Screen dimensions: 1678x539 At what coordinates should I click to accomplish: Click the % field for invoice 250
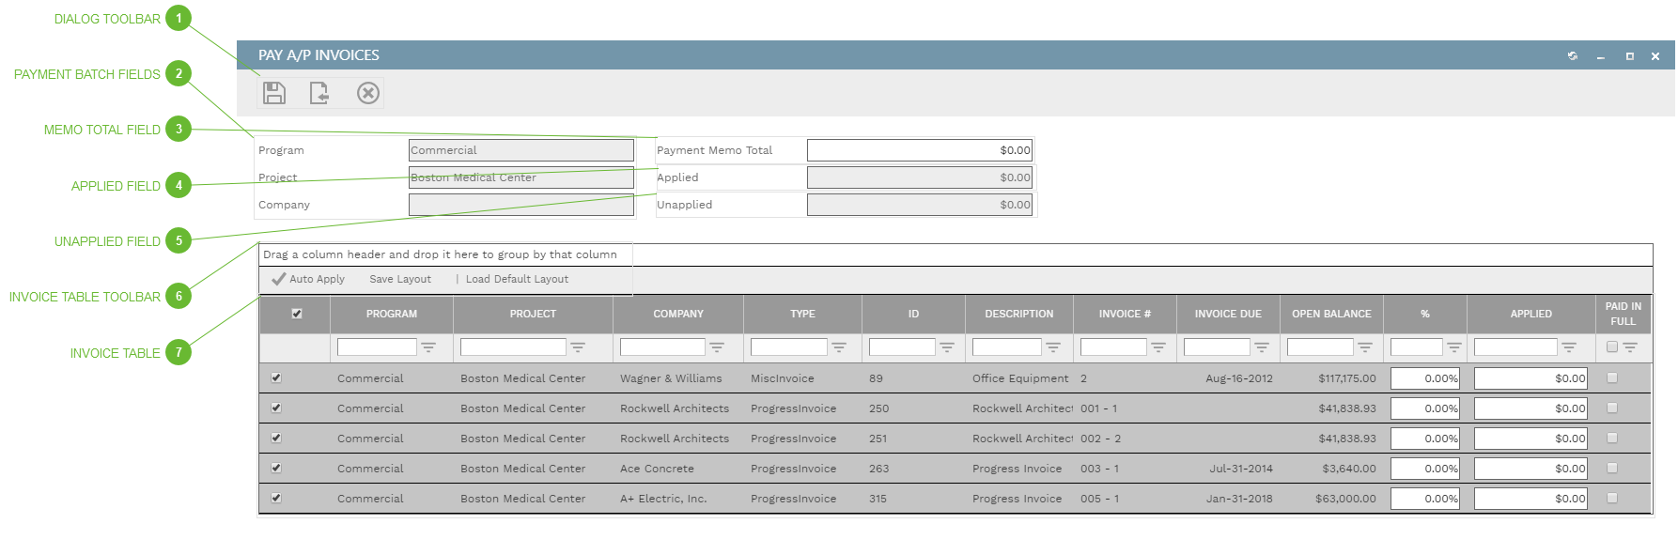pyautogui.click(x=1425, y=408)
